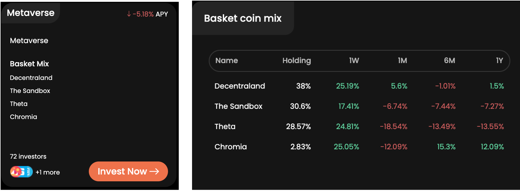The width and height of the screenshot is (520, 191).
Task: Click the -5.18% APY value
Action: coord(143,14)
